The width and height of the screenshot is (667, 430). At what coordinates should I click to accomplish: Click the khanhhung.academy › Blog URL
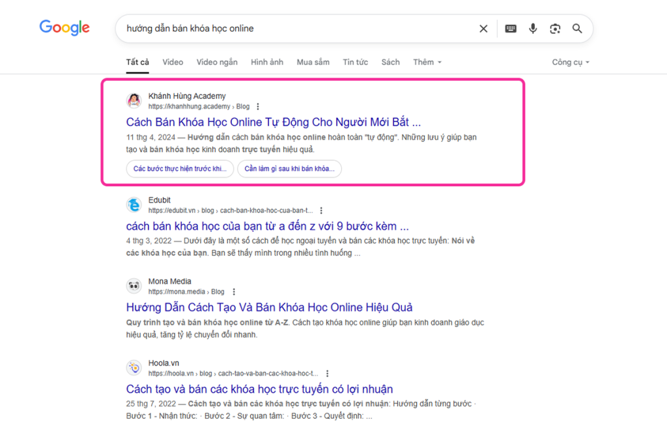199,106
